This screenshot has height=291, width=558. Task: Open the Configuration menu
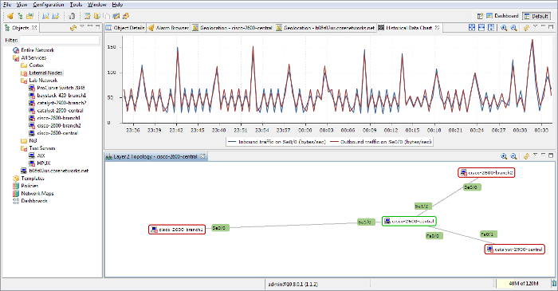coord(49,5)
